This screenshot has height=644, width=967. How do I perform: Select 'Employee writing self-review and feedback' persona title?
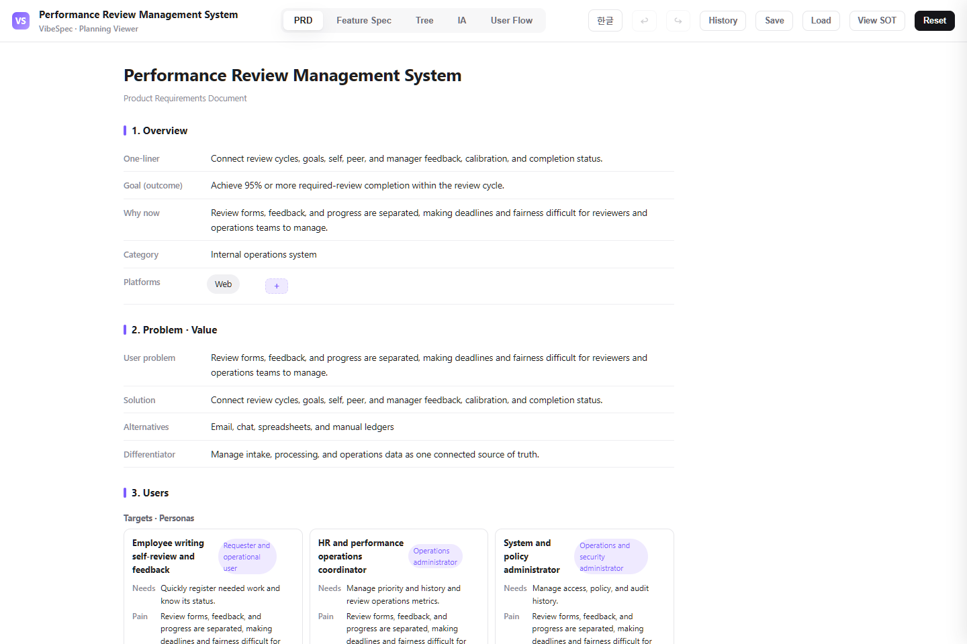(168, 557)
